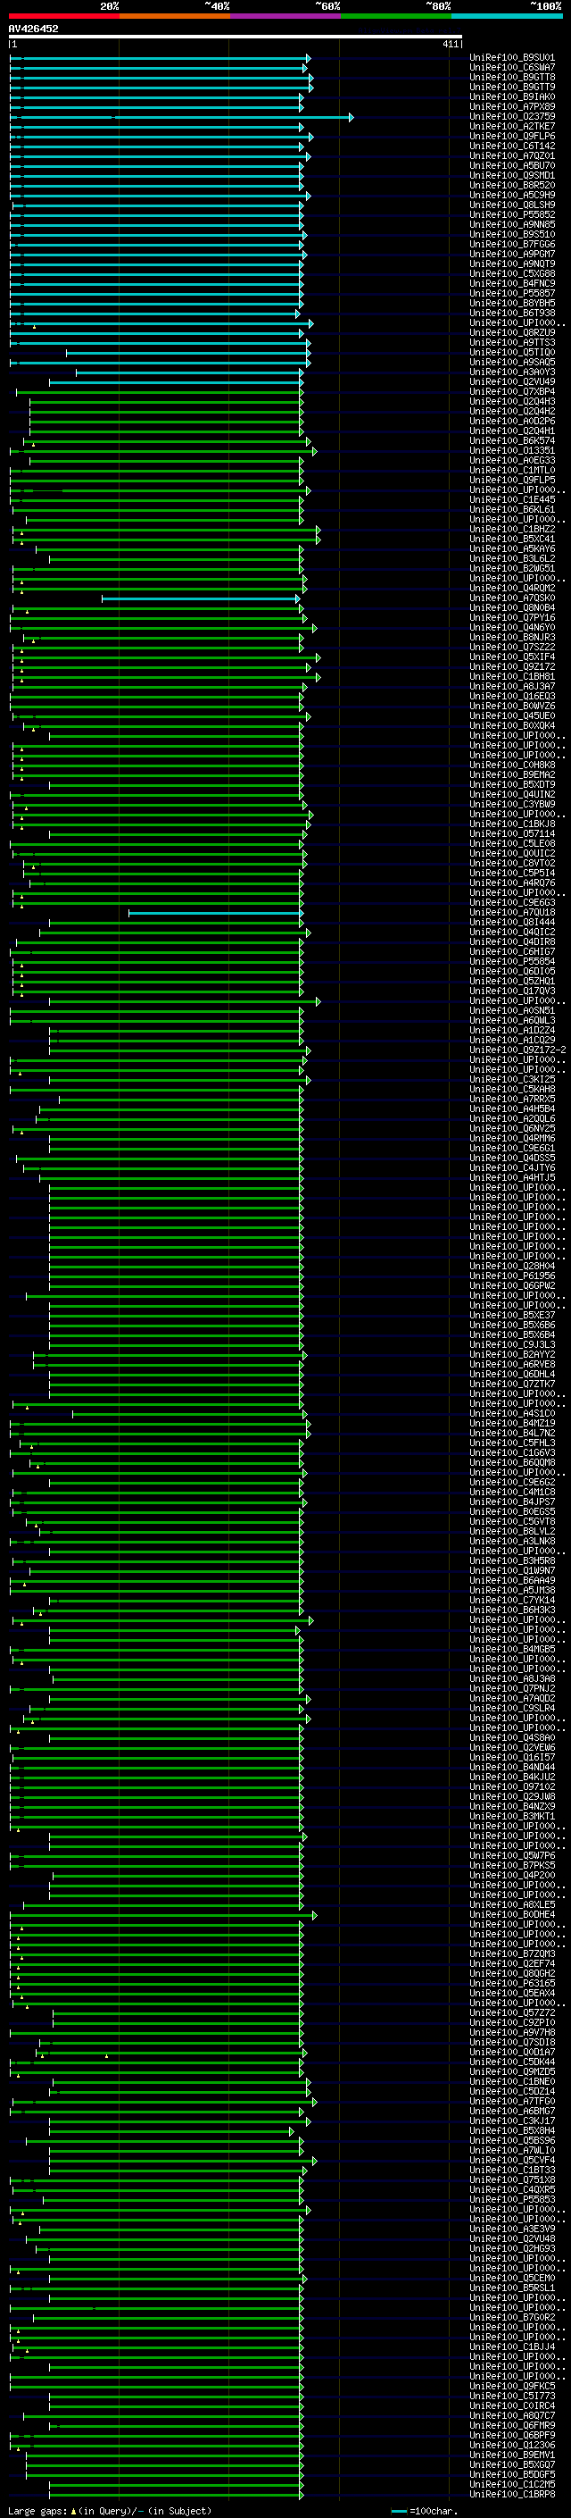Select hit UniRef100_A9NN85

[512, 225]
